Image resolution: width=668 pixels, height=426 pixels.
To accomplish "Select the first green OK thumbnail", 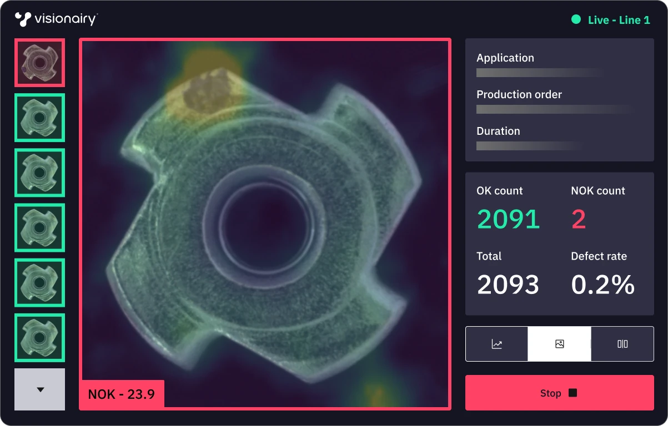I will point(39,118).
